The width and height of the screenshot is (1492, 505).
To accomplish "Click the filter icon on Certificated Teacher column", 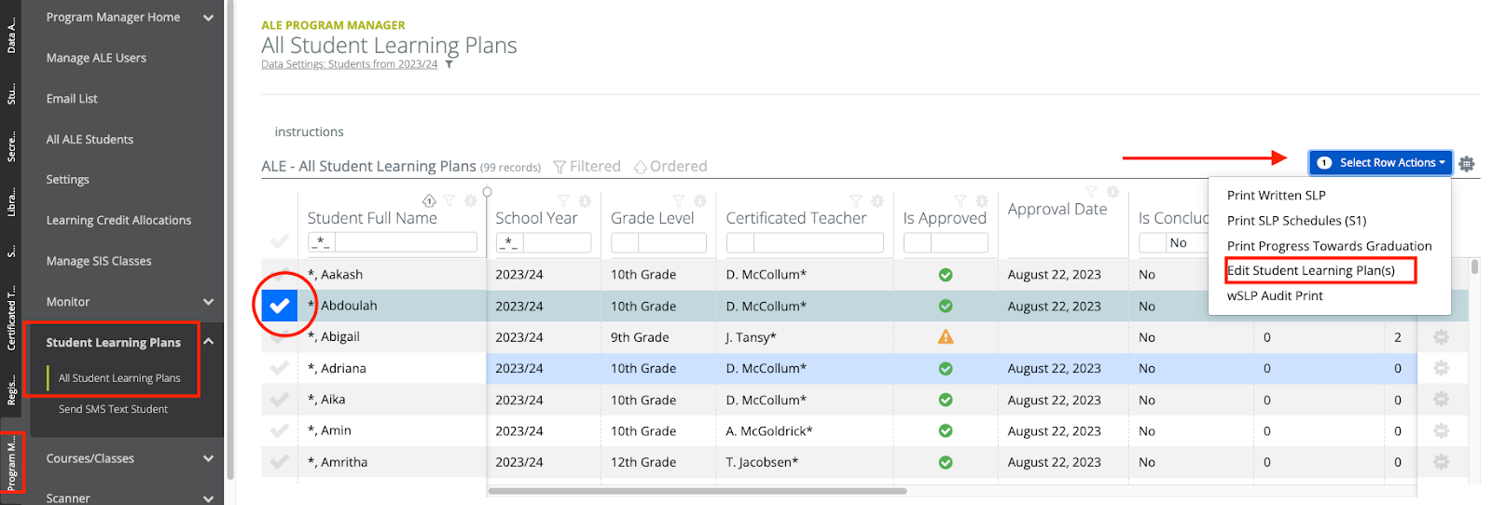I will (856, 200).
